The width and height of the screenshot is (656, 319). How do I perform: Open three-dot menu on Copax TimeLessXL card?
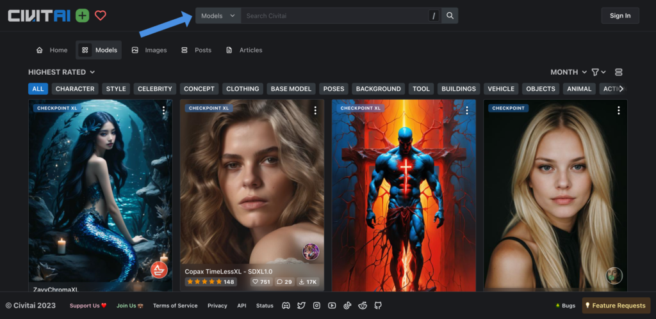[x=315, y=110]
